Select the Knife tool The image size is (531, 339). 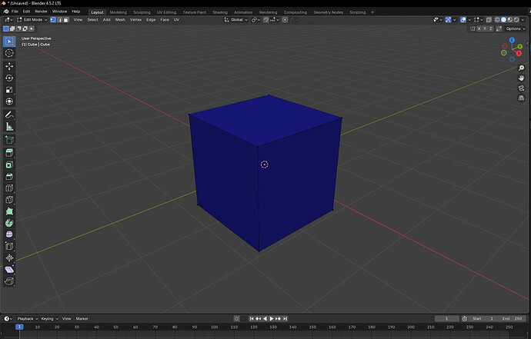[9, 200]
